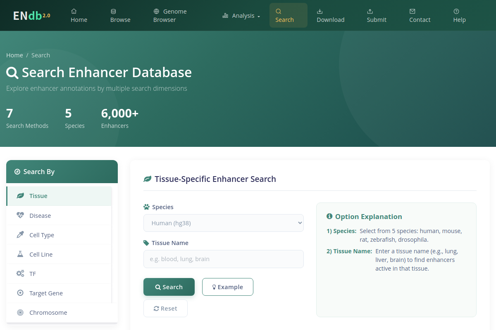
Task: Open Genome Browser from the navbar
Action: pos(170,15)
